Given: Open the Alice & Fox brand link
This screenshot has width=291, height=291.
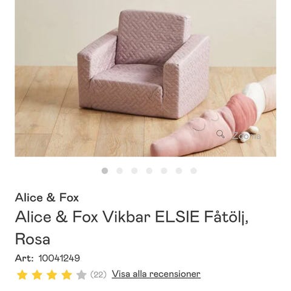Looking at the screenshot, I should pyautogui.click(x=47, y=198).
